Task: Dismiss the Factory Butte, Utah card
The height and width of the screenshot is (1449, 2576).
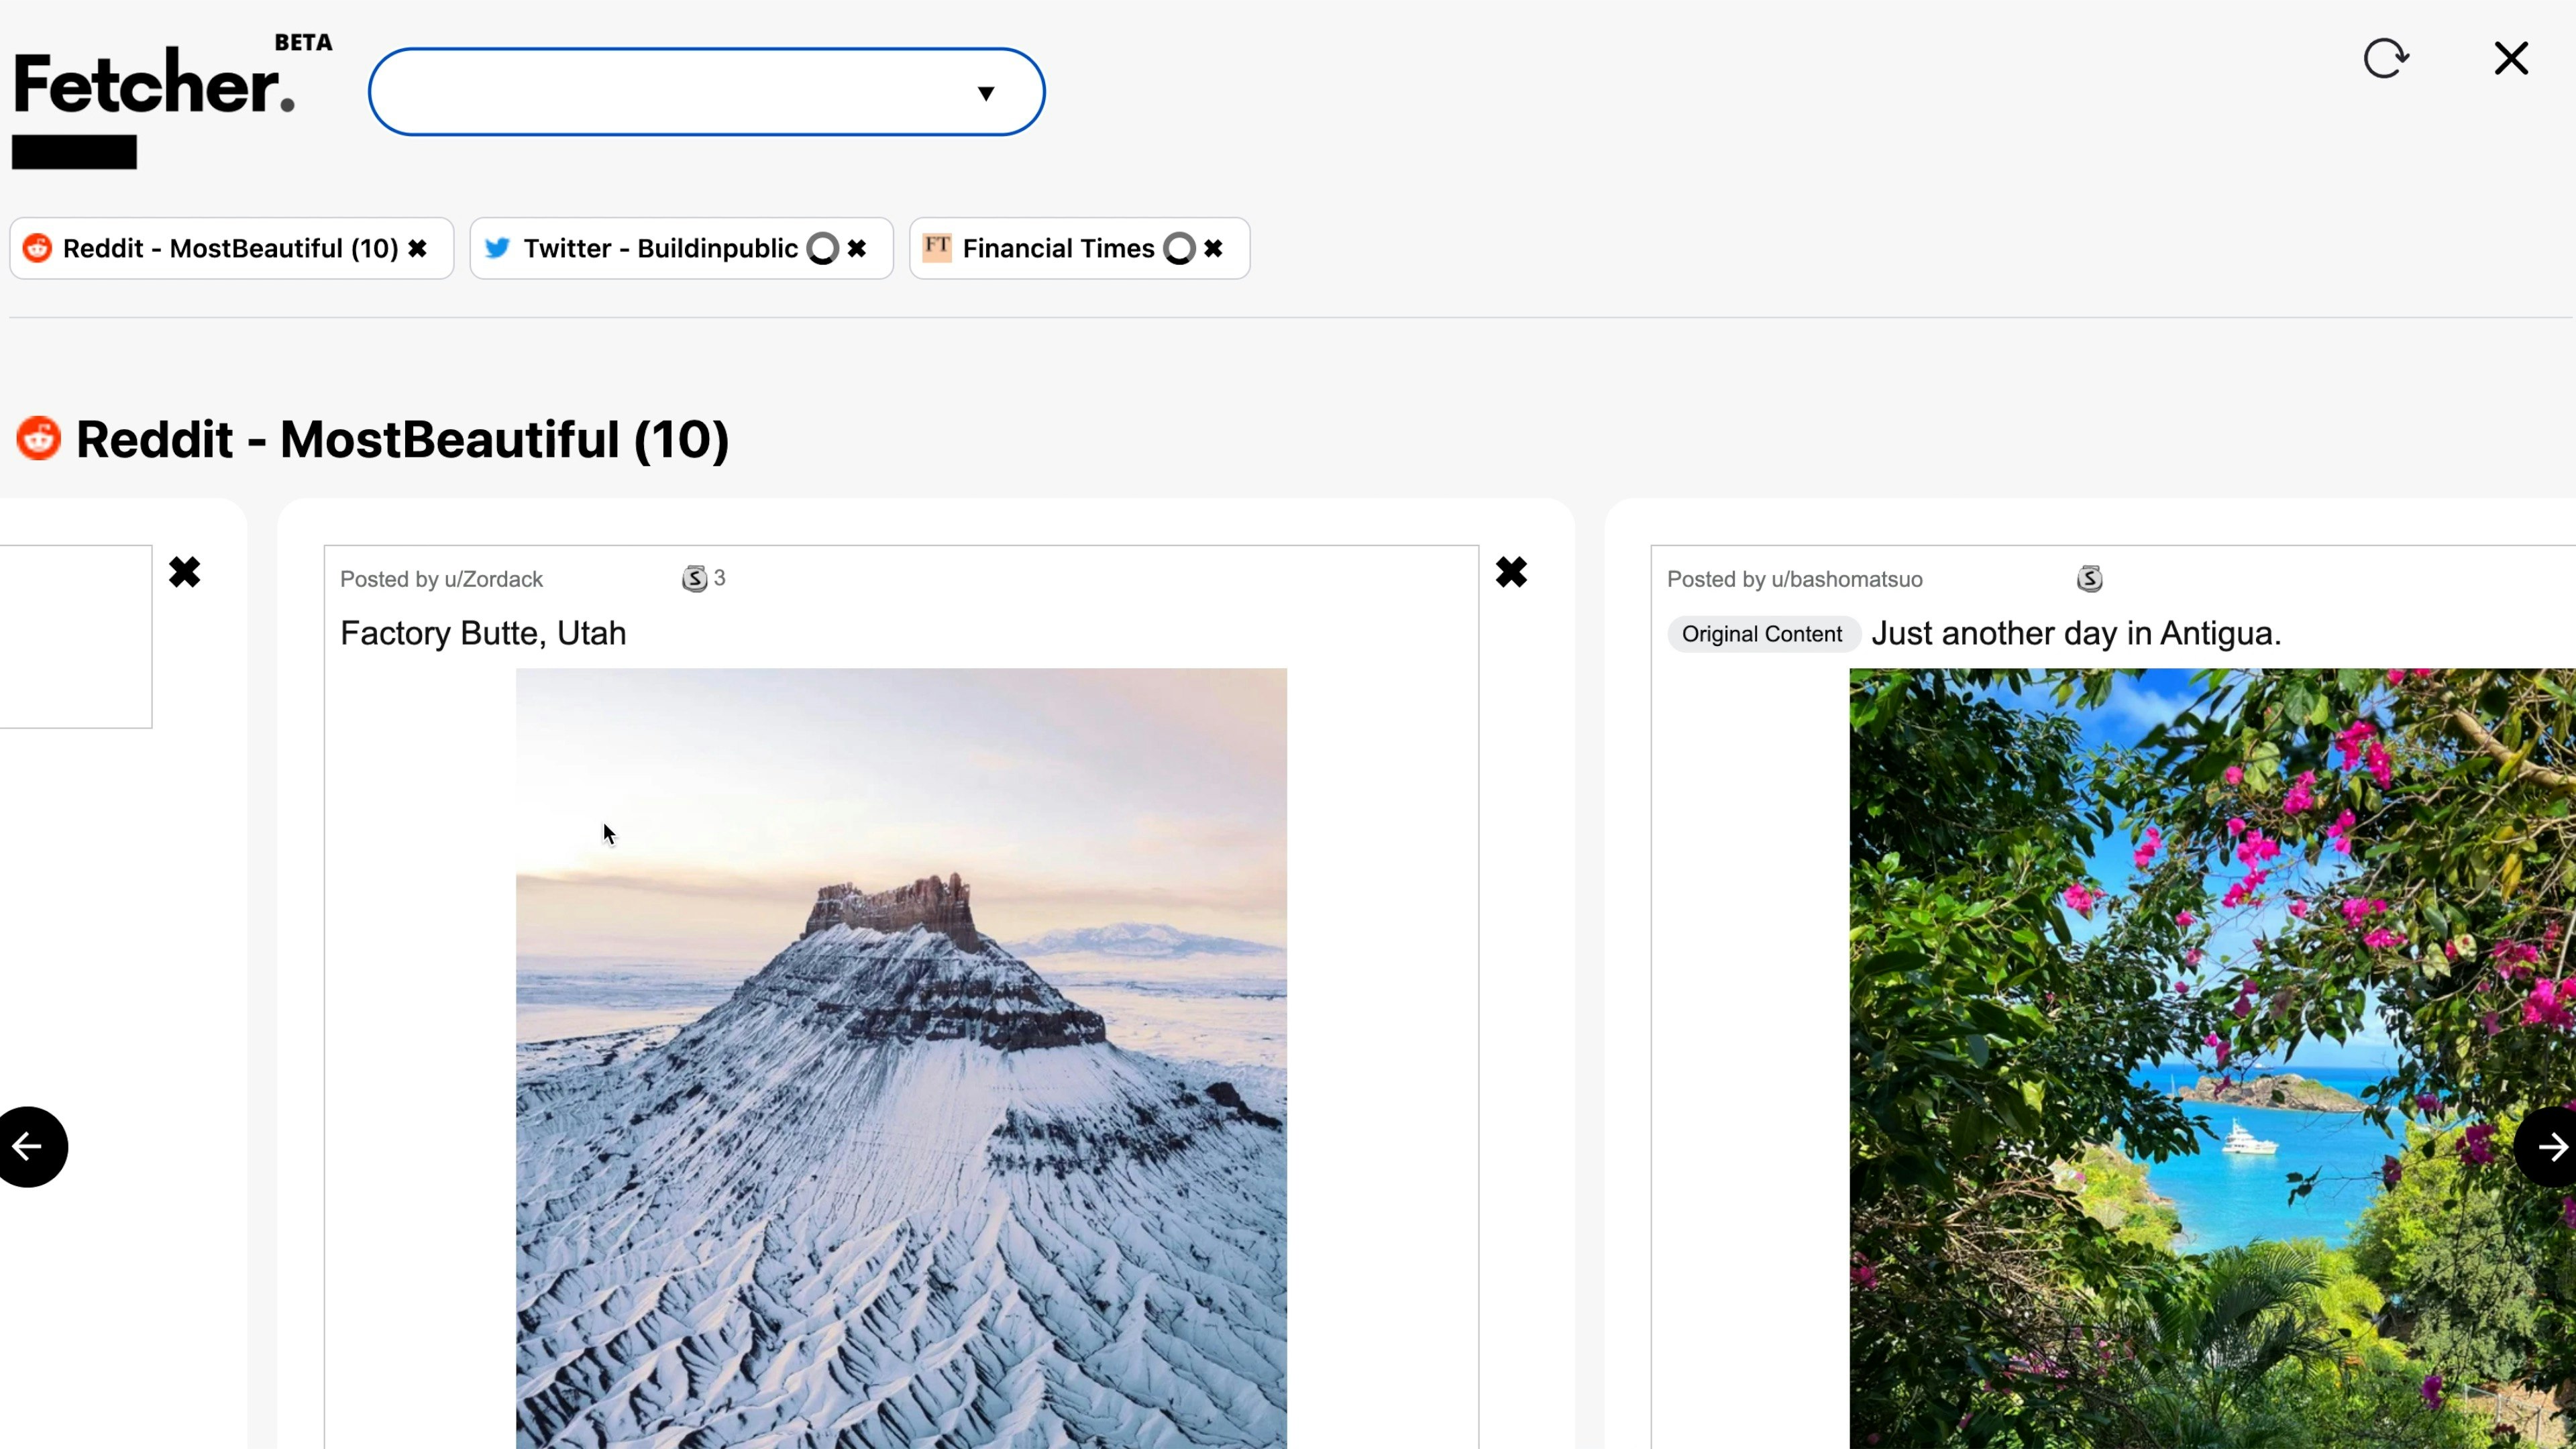Action: 1511,572
